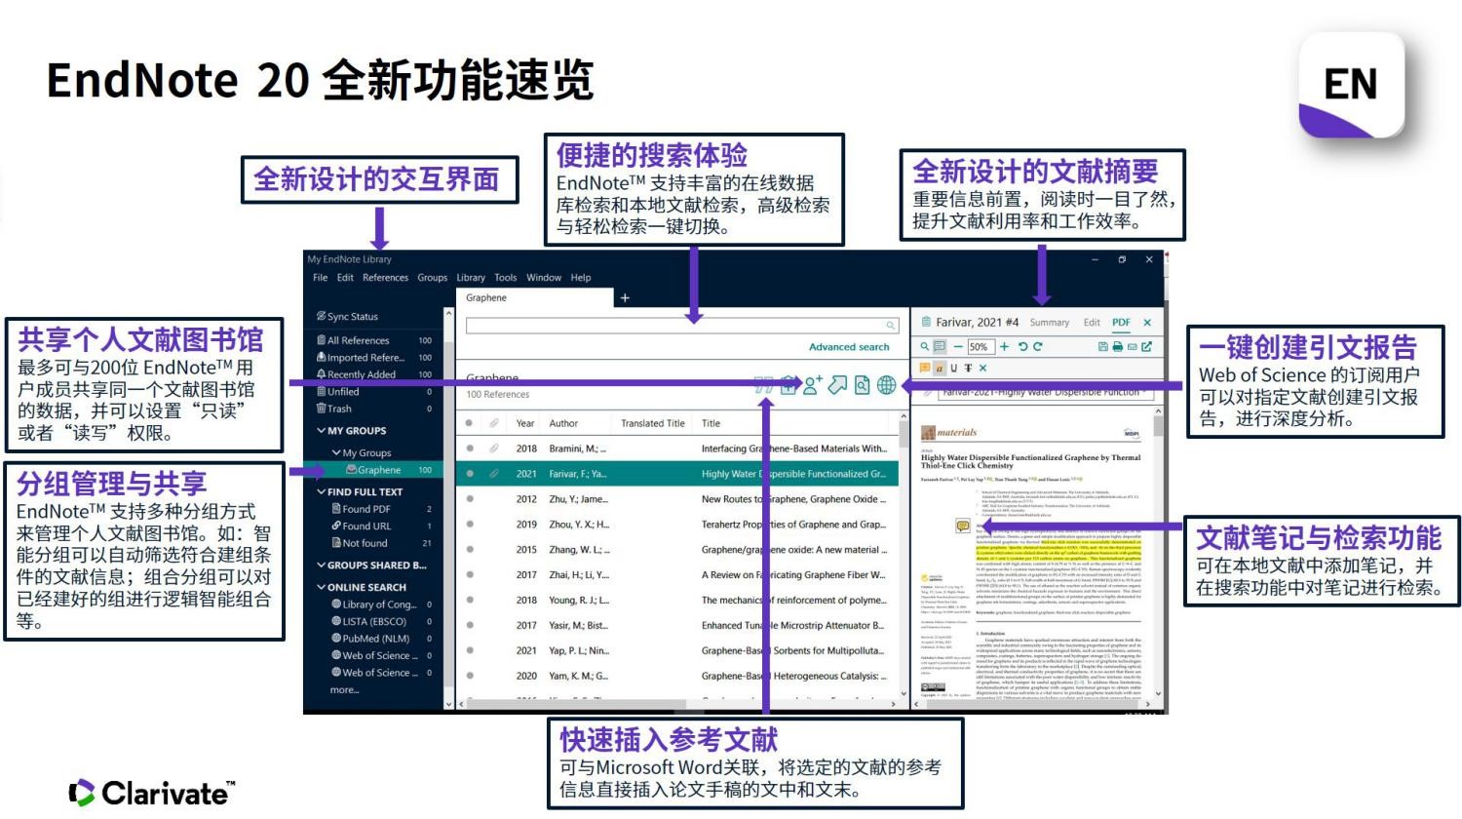Sort references by Author column header

[563, 423]
